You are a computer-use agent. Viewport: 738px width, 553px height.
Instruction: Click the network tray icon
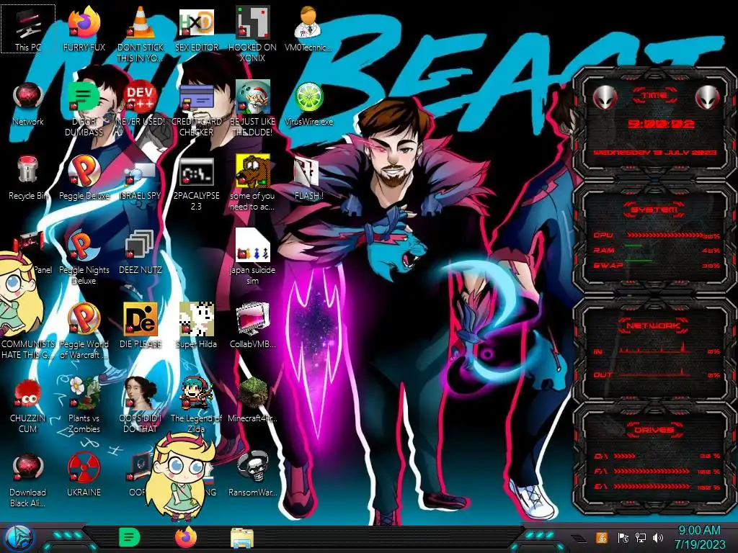pyautogui.click(x=641, y=538)
